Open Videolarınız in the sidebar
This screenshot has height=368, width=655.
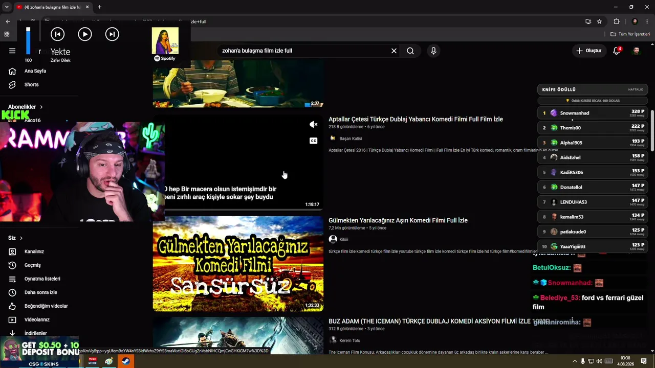coord(37,319)
